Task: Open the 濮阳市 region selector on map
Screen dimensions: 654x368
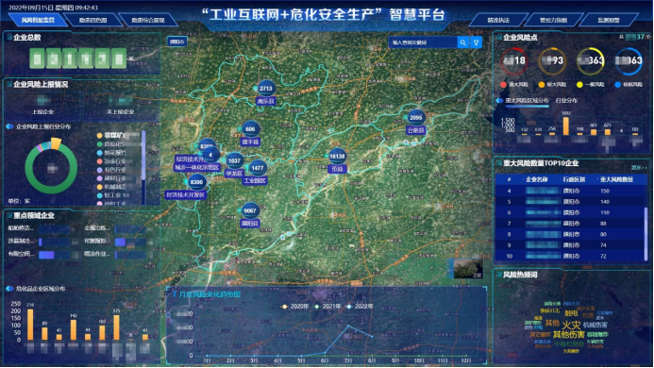Action: click(177, 42)
